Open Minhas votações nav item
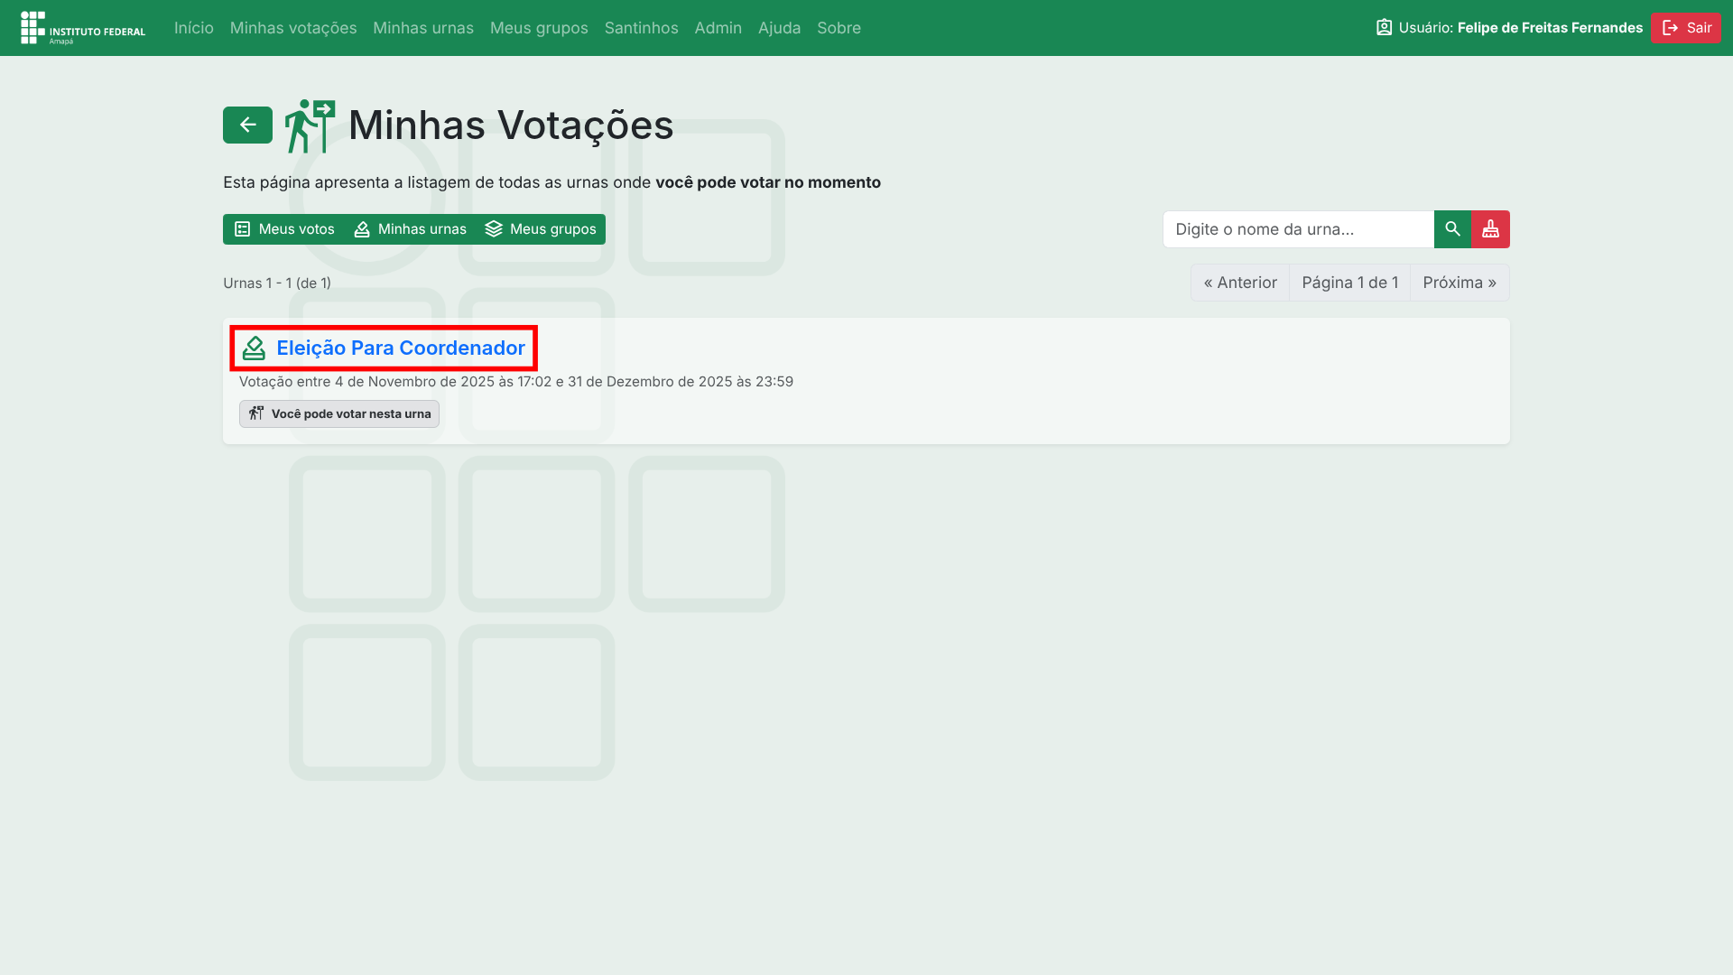The width and height of the screenshot is (1733, 975). coord(293,28)
